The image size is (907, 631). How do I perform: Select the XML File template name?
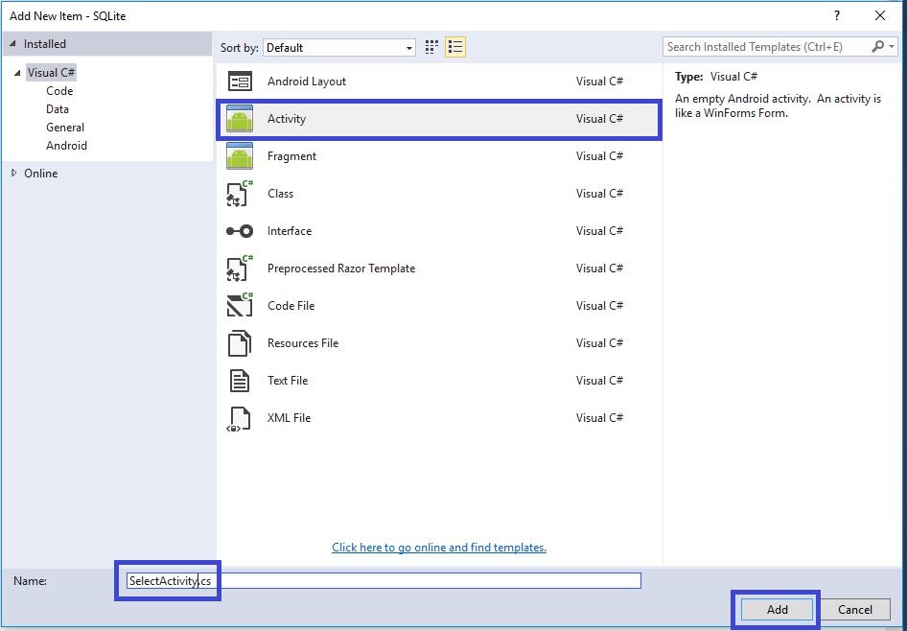point(289,417)
